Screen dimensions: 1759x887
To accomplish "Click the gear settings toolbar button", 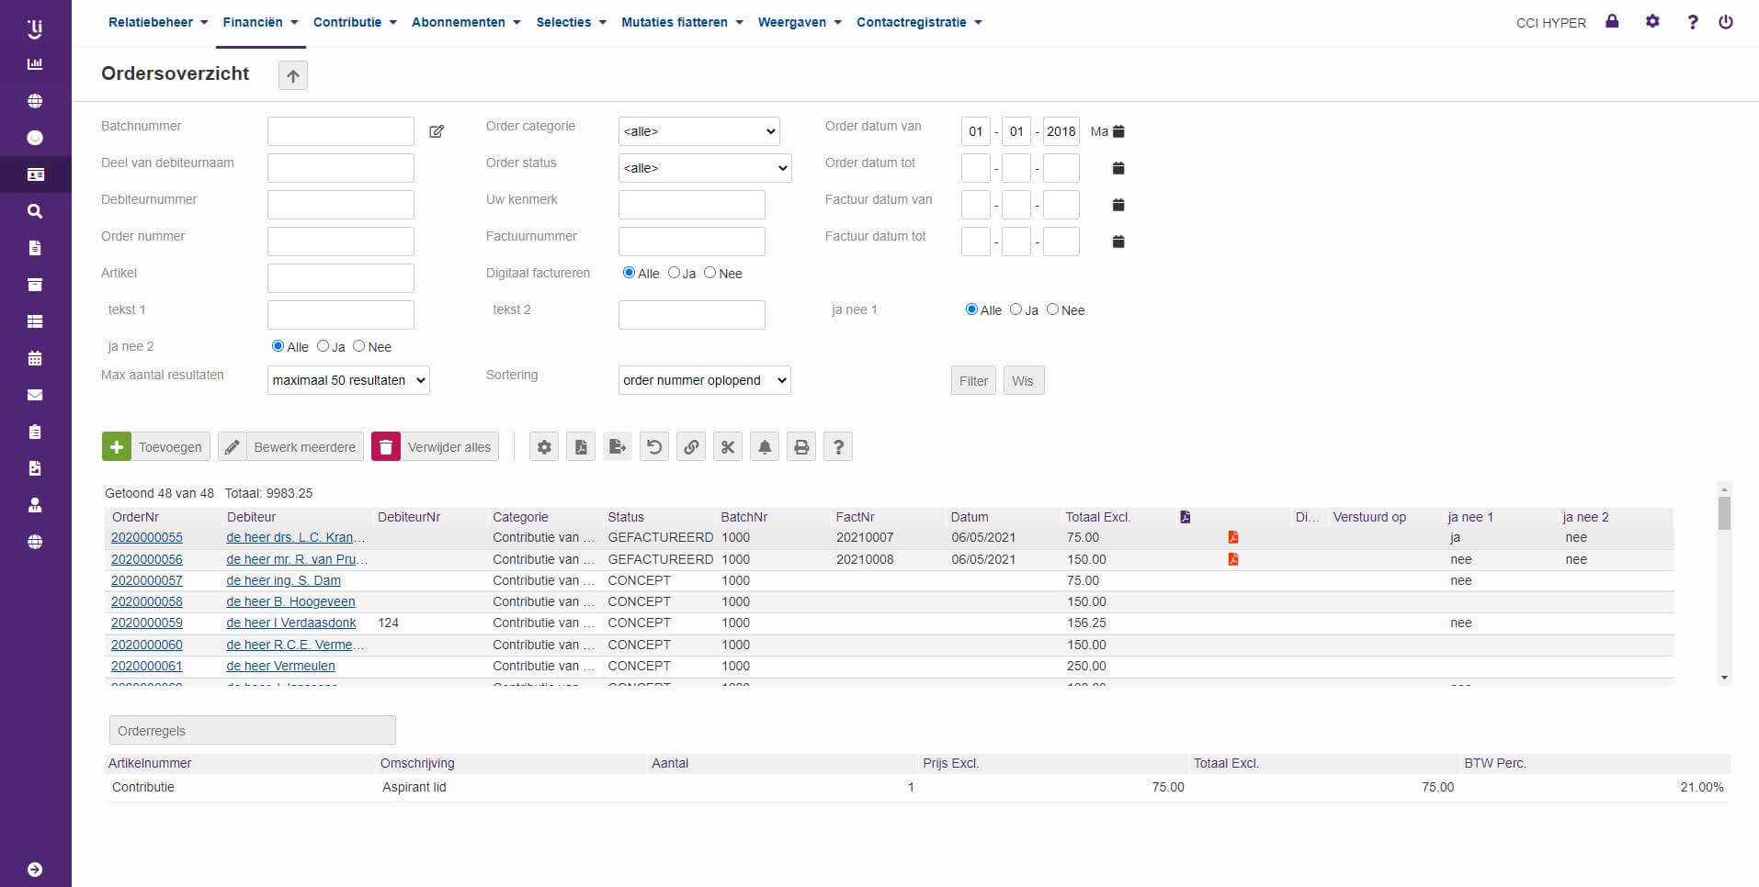I will coord(544,447).
